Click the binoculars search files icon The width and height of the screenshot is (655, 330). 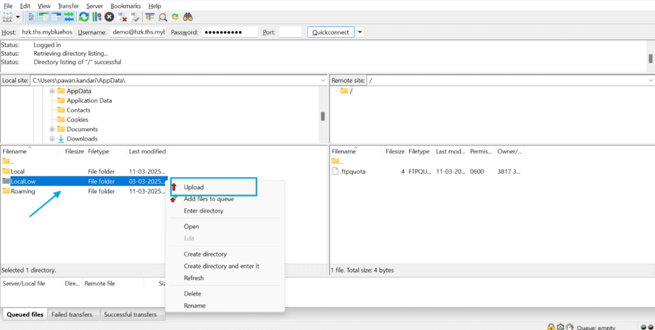coord(188,17)
